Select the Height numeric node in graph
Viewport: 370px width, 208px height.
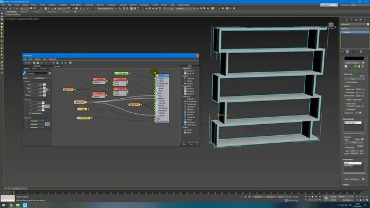pyautogui.click(x=83, y=109)
